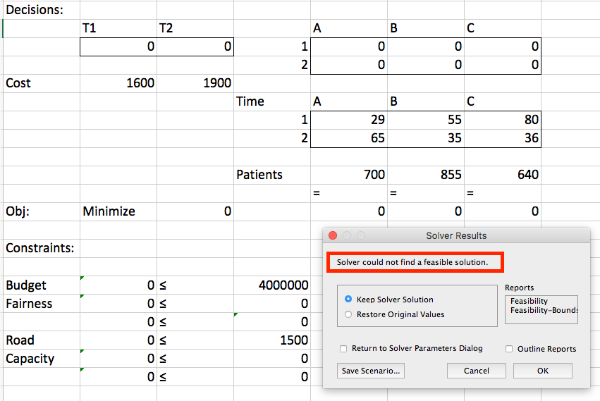Confirm Solver Results with OK

pos(543,371)
